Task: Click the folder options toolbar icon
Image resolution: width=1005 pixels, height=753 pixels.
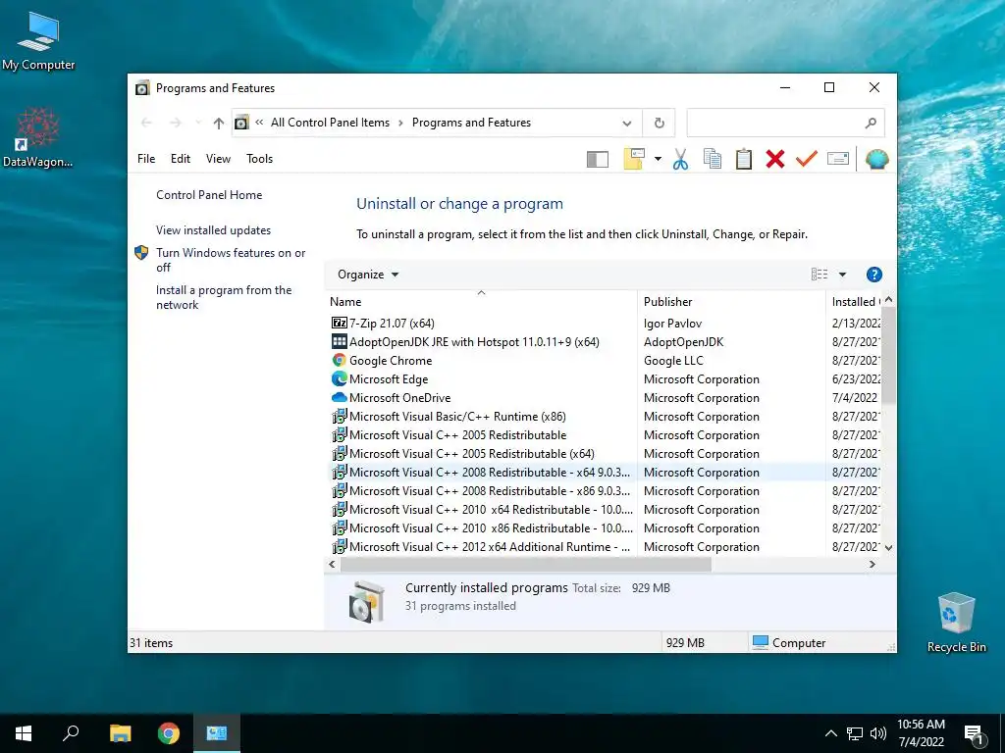Action: [x=634, y=159]
